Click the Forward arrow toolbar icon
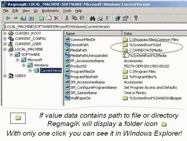 pyautogui.click(x=16, y=18)
